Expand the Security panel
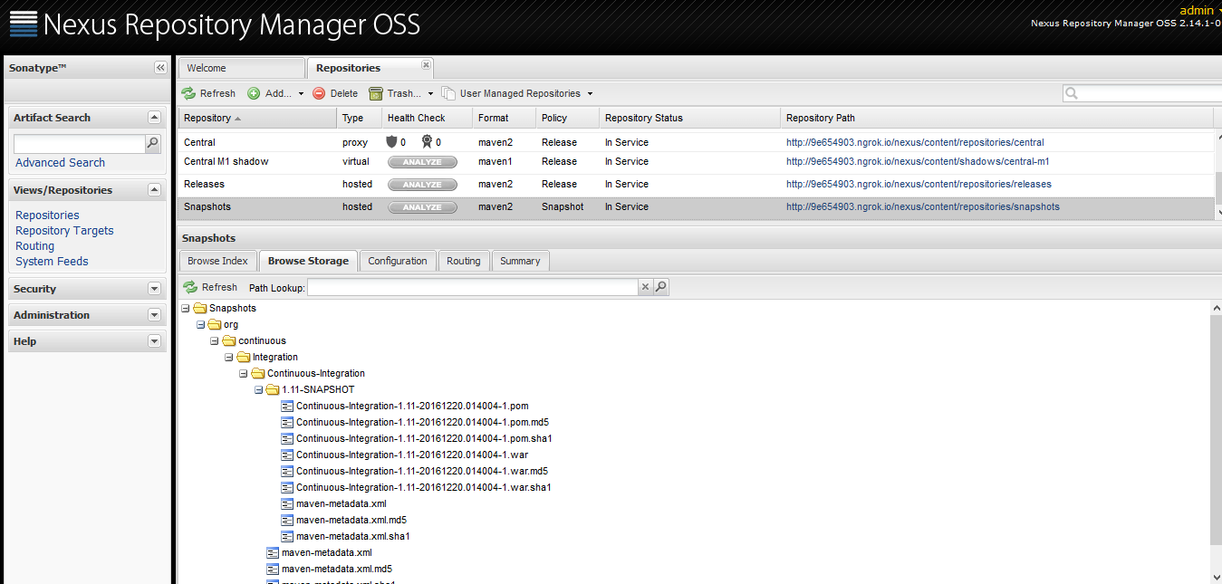Screen dimensions: 1222x584 [154, 289]
